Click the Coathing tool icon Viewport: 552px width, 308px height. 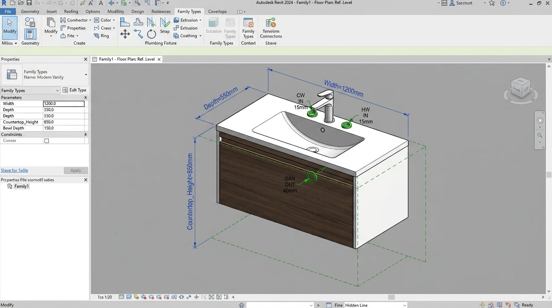(x=176, y=36)
